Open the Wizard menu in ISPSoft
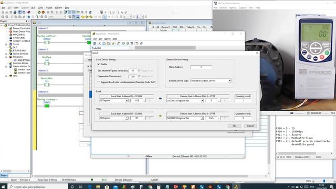This screenshot has height=189, width=336. point(49,8)
